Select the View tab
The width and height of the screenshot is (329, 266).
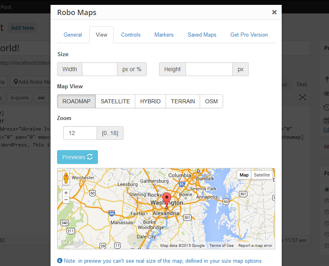point(102,35)
